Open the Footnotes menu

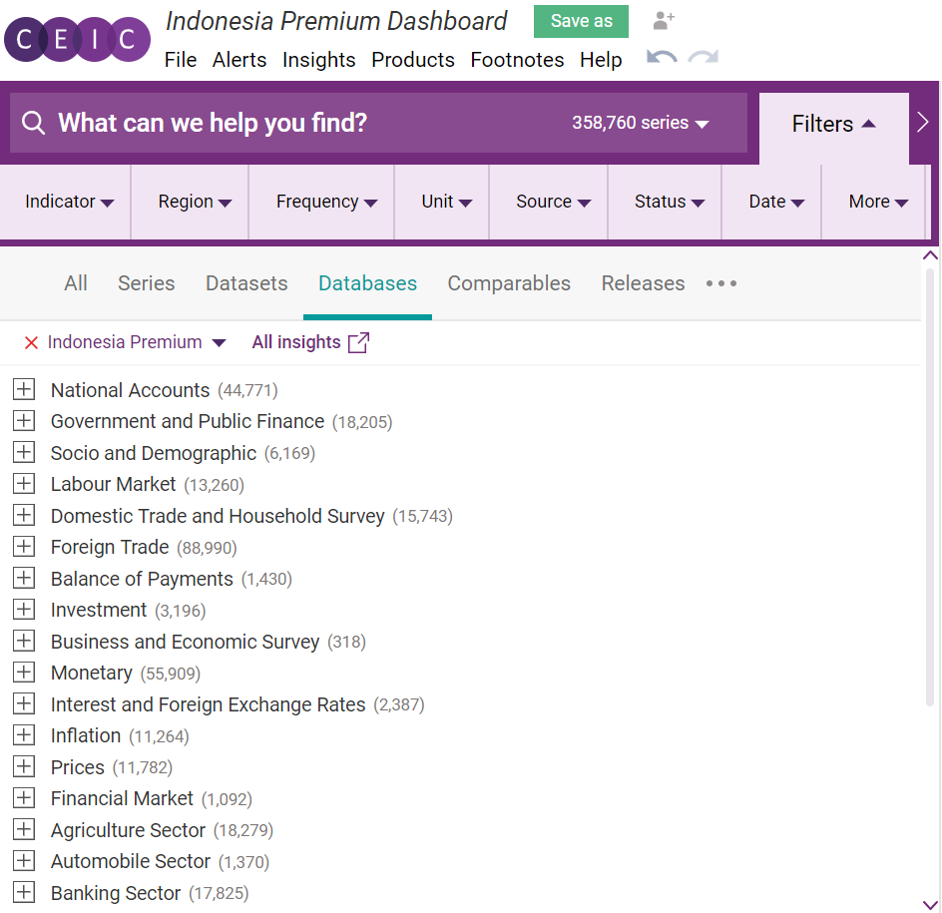pos(517,60)
